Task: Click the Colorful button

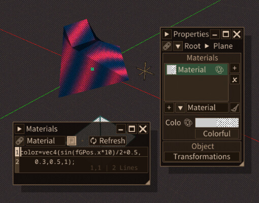Action: (x=217, y=133)
